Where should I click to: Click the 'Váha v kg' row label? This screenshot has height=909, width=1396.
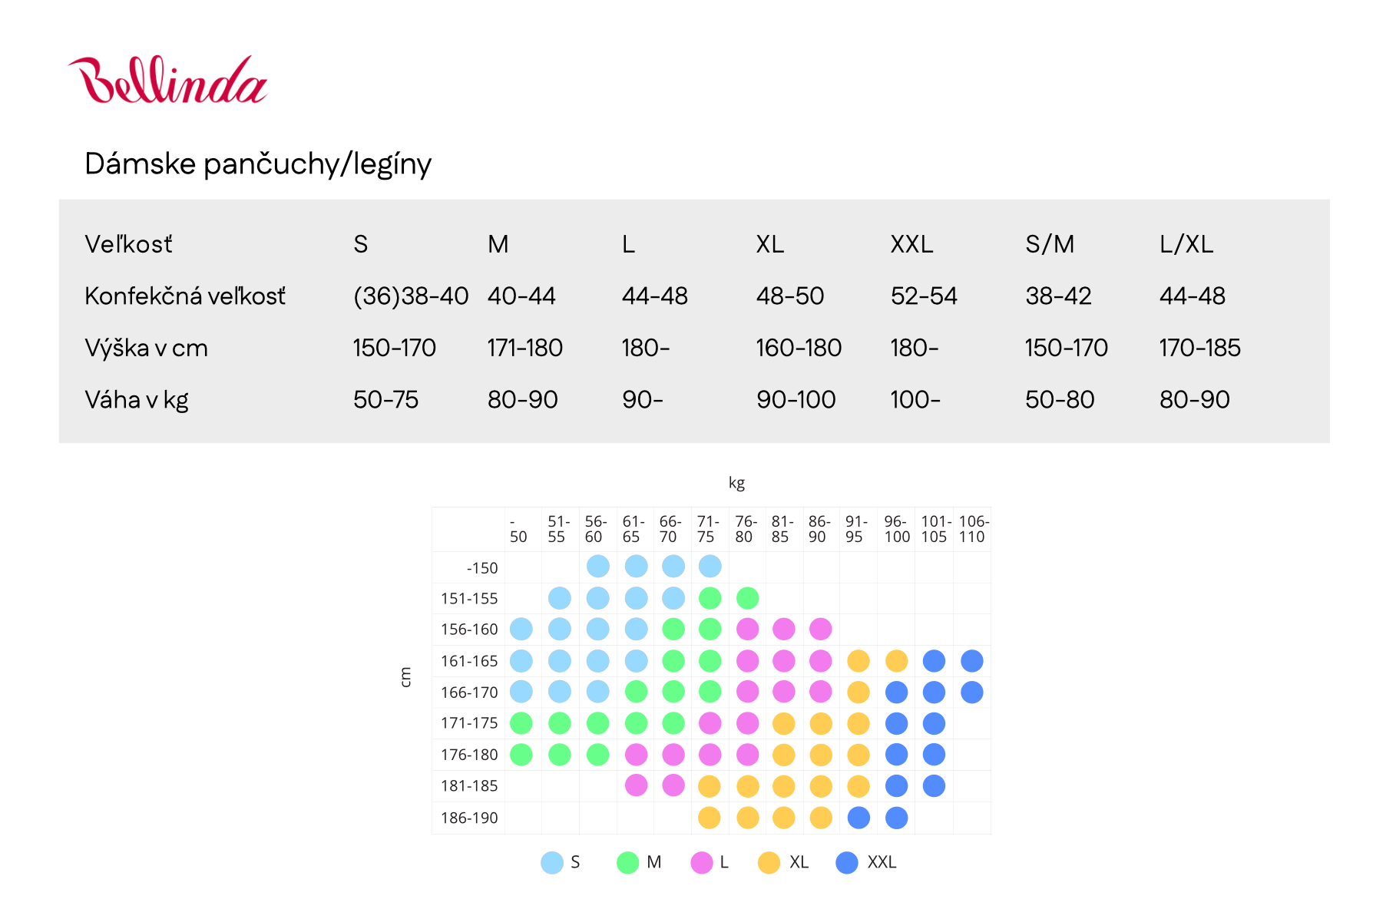tap(137, 400)
